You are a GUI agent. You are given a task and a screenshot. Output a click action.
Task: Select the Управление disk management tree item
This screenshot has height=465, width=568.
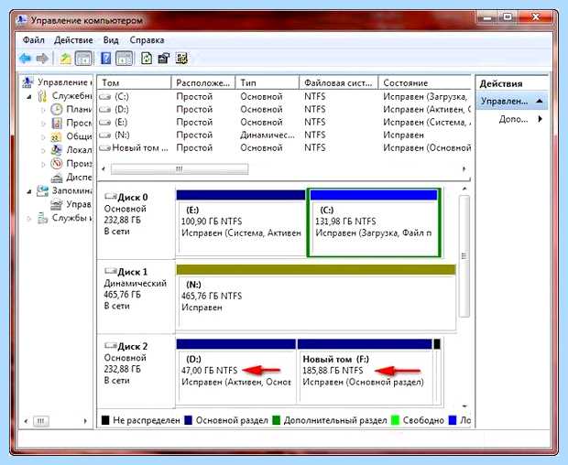click(x=71, y=204)
